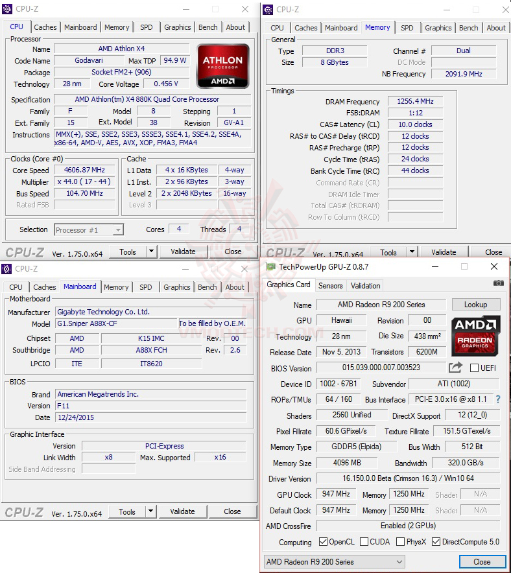Open Graphics tab in the Memory window

(438, 28)
